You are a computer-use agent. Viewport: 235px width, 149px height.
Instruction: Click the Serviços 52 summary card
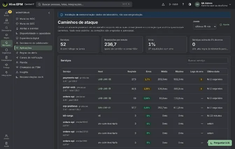[78, 44]
